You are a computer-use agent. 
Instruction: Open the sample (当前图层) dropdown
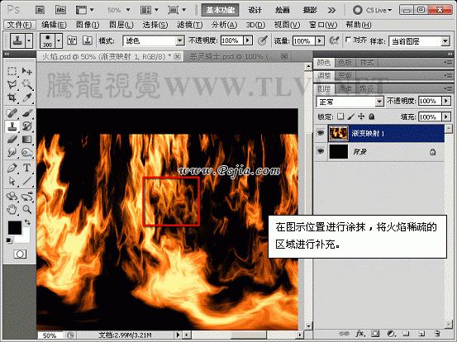pyautogui.click(x=445, y=41)
